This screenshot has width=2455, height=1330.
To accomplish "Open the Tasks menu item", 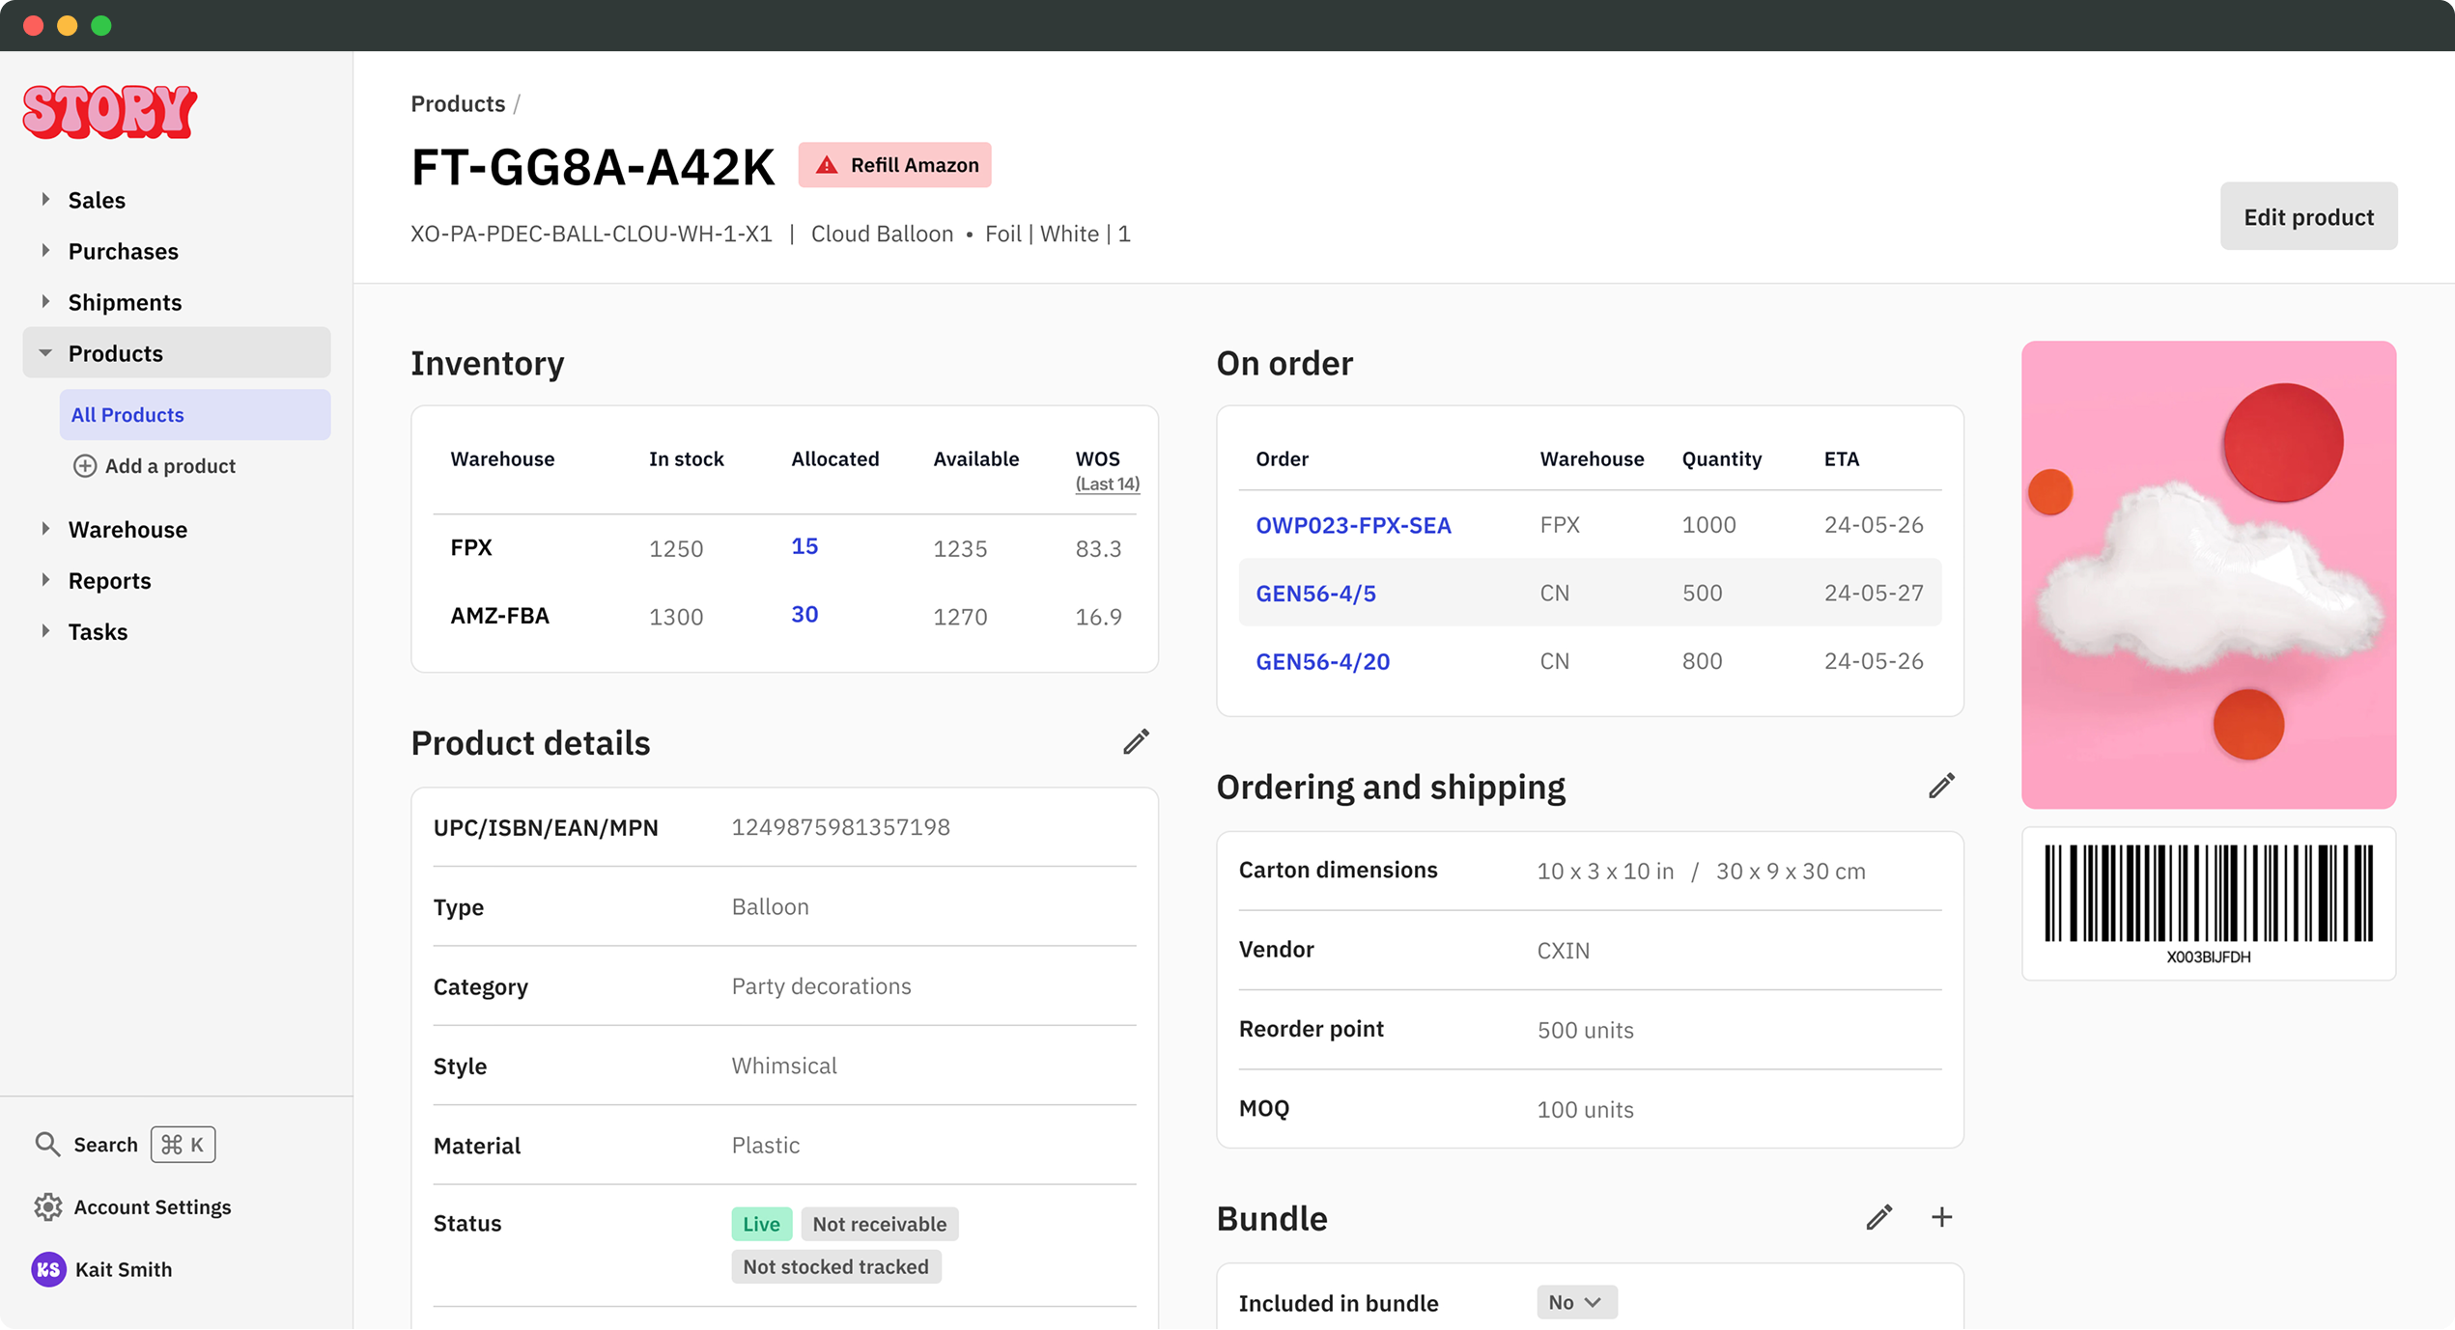I will [98, 631].
